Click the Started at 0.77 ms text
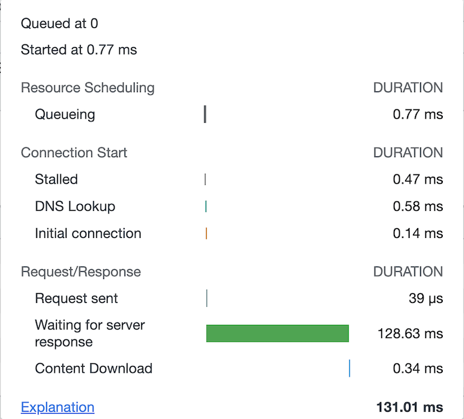This screenshot has height=419, width=464. (x=79, y=50)
